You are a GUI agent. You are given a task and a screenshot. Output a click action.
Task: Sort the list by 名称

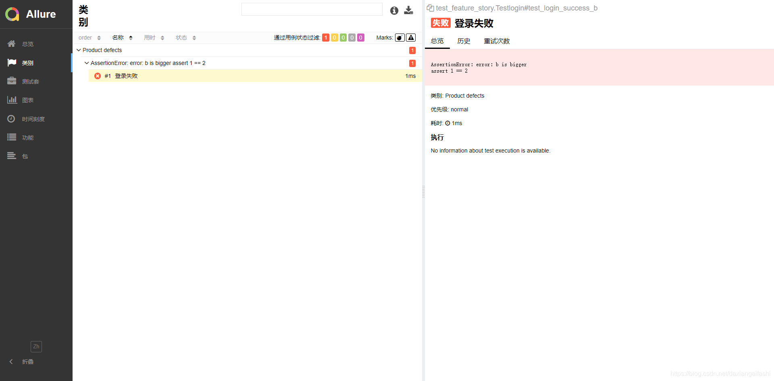(123, 38)
